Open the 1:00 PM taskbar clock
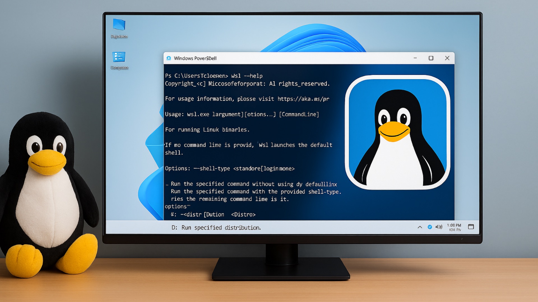 [454, 227]
